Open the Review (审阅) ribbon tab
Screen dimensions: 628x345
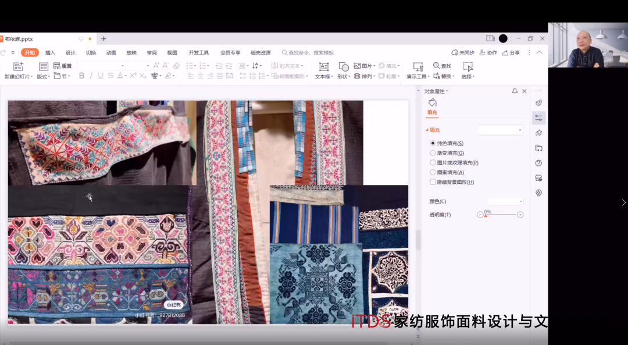[x=152, y=52]
